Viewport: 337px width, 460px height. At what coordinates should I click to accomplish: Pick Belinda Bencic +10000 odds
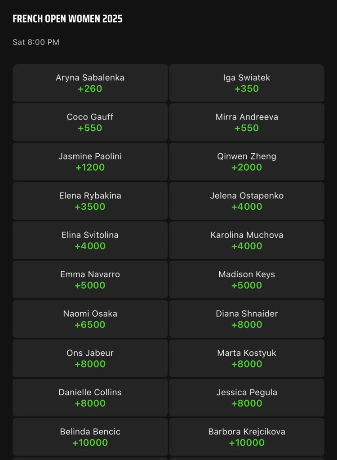[90, 437]
